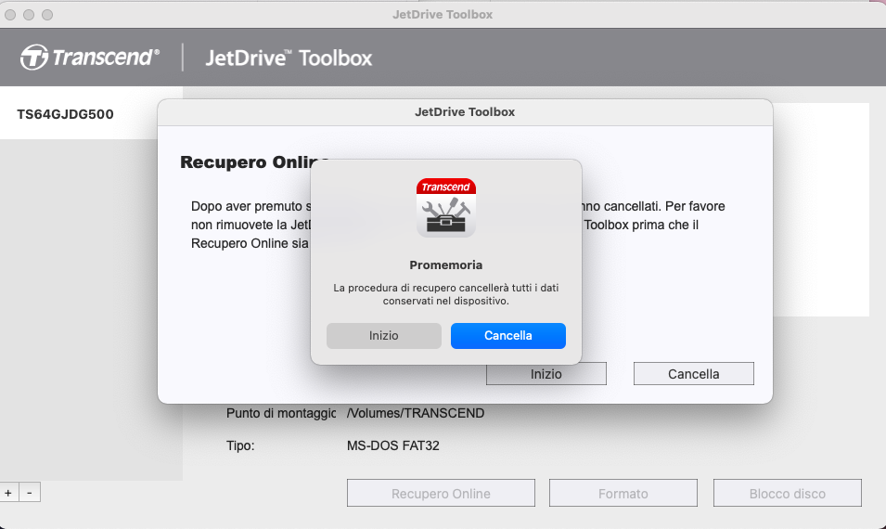The width and height of the screenshot is (886, 529).
Task: Click Inizio in the Promemoria alert
Action: (384, 336)
